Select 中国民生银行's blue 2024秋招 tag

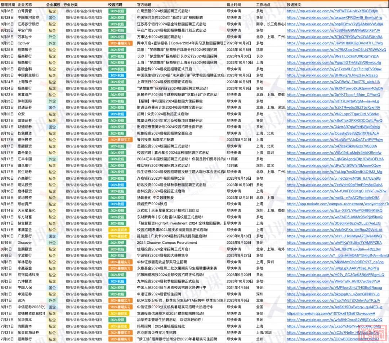117,75
